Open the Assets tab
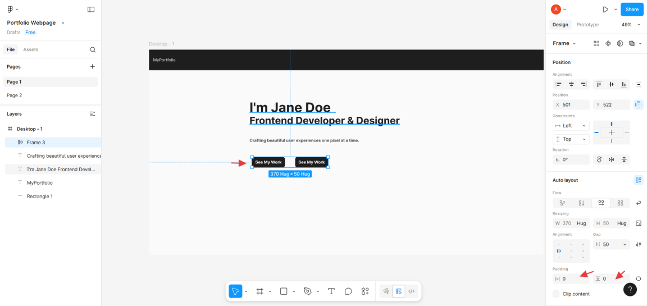Viewport: 647px width, 306px height. click(x=31, y=49)
